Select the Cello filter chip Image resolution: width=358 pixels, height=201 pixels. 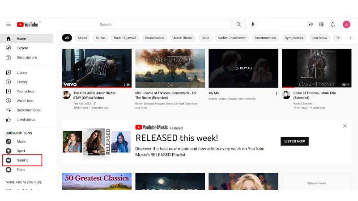tap(205, 38)
